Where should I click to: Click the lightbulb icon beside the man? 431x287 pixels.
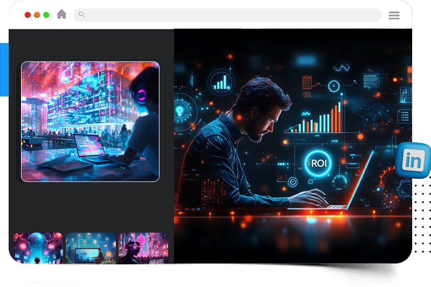coord(179,110)
